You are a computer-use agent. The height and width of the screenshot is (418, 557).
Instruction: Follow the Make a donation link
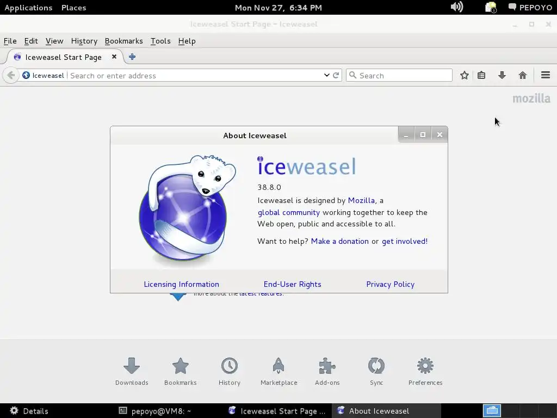339,241
